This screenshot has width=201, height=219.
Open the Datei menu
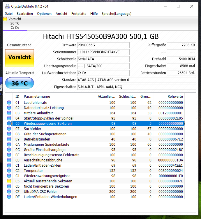tap(8, 14)
